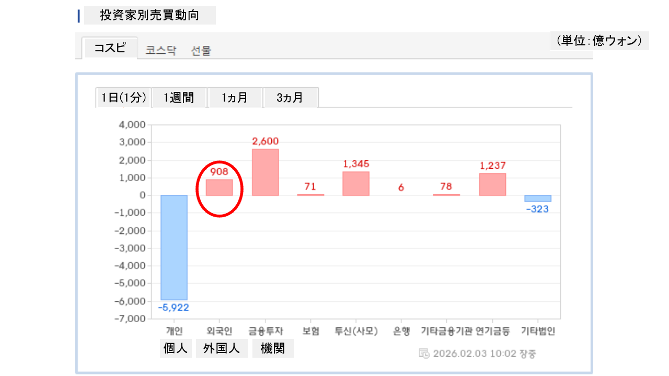Select the 연기금등 bar showing 1,237
Screen dimensions: 669x376
pos(492,184)
